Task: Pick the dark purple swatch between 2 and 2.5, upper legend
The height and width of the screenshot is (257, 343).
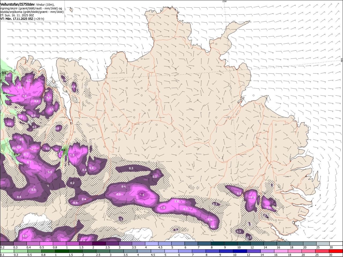Action: [x=100, y=244]
